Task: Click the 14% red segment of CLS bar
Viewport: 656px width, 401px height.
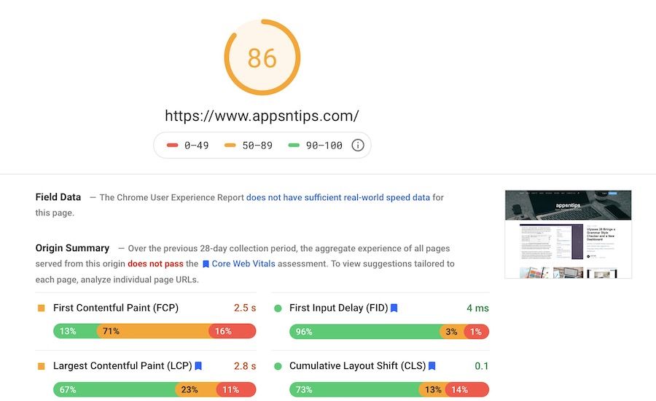Action: (466, 389)
